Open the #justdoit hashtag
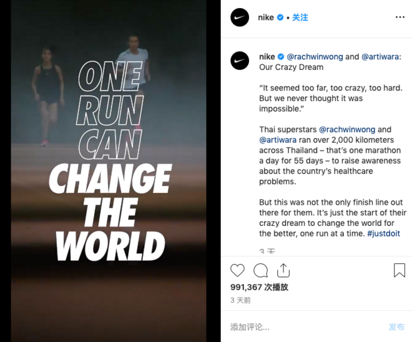Image resolution: width=412 pixels, height=342 pixels. click(x=383, y=233)
